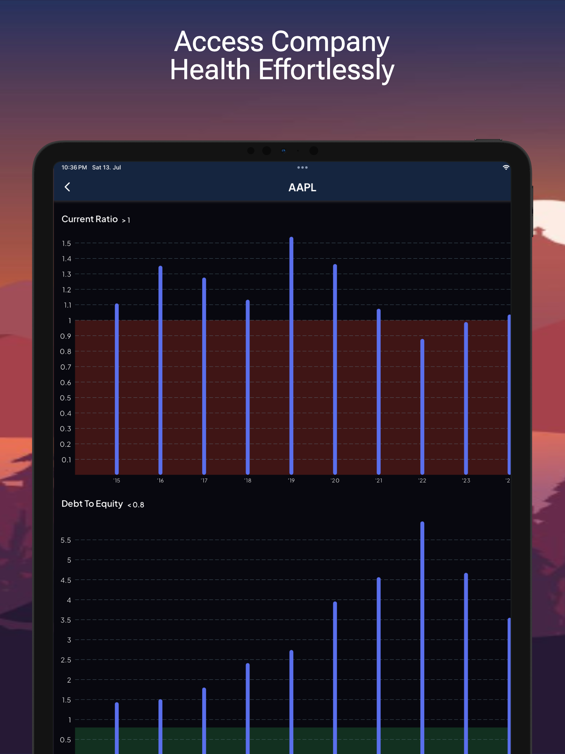This screenshot has height=754, width=565.
Task: Tap the '21 bar in Current Ratio chart
Action: [x=379, y=392]
